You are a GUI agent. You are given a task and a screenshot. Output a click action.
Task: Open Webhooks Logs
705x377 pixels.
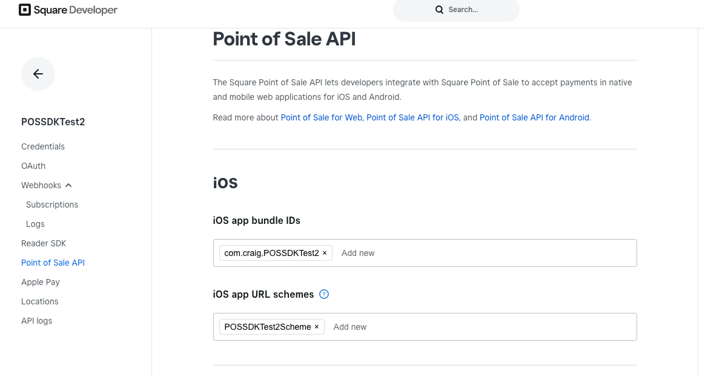[x=35, y=224]
